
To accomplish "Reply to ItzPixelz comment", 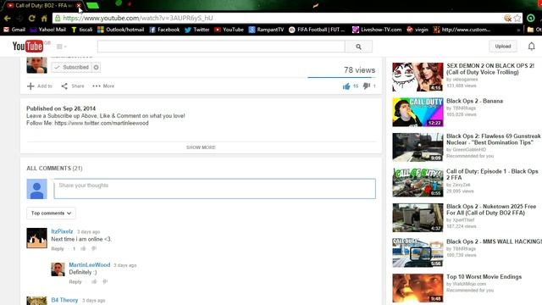I will [x=58, y=248].
